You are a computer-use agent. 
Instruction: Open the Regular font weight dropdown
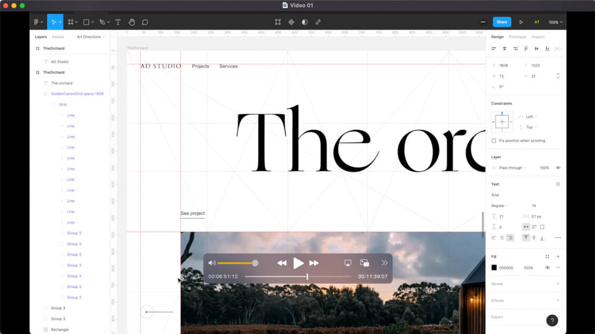tap(500, 205)
